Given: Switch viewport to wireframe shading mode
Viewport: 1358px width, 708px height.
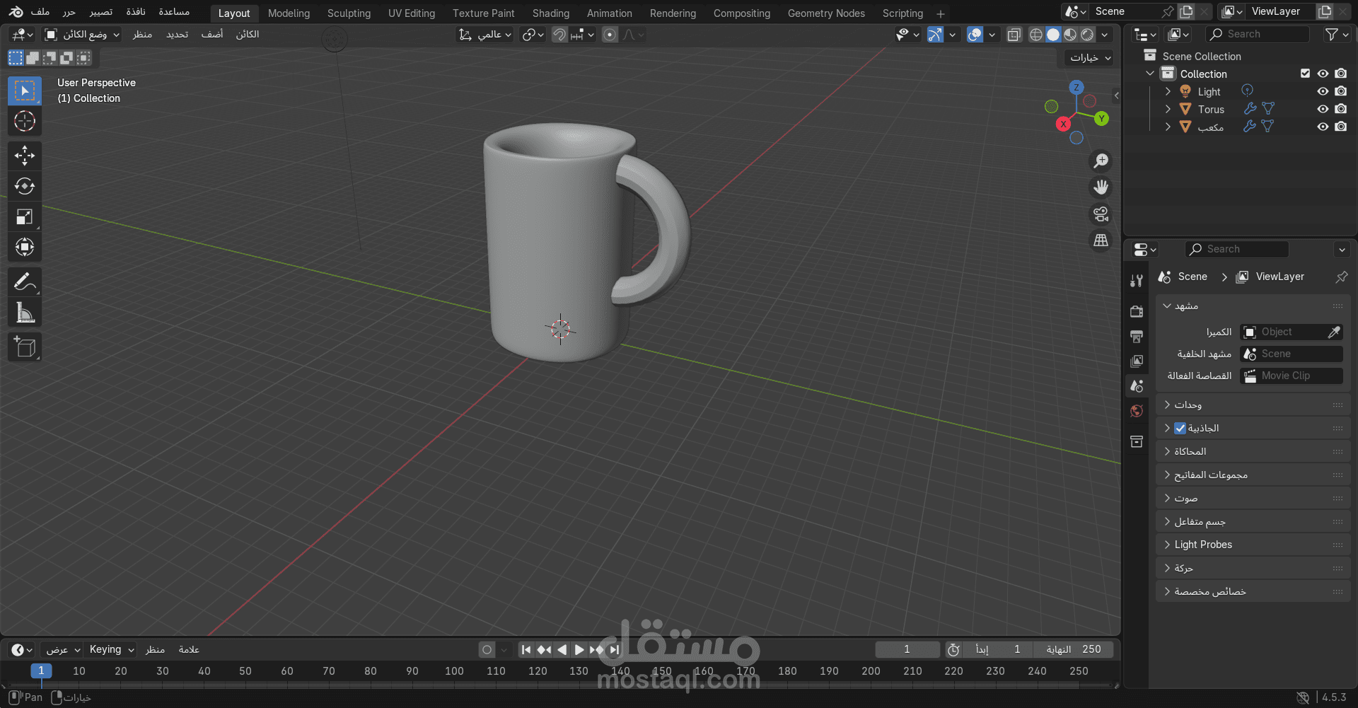Looking at the screenshot, I should [x=1036, y=34].
